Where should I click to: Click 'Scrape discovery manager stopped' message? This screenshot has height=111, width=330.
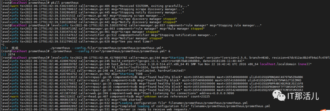coord(148,19)
